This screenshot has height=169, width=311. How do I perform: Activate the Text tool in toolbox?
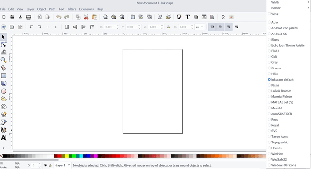click(4, 137)
